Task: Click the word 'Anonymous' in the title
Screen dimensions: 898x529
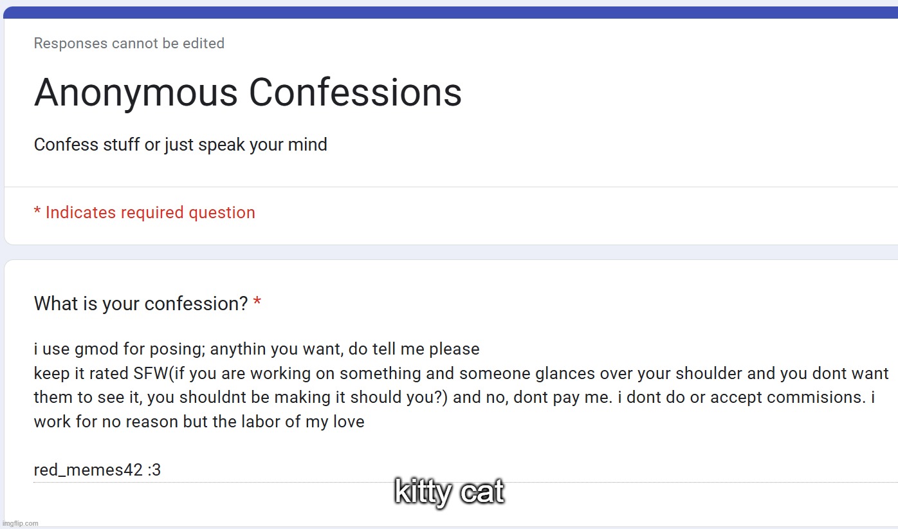Action: point(136,92)
